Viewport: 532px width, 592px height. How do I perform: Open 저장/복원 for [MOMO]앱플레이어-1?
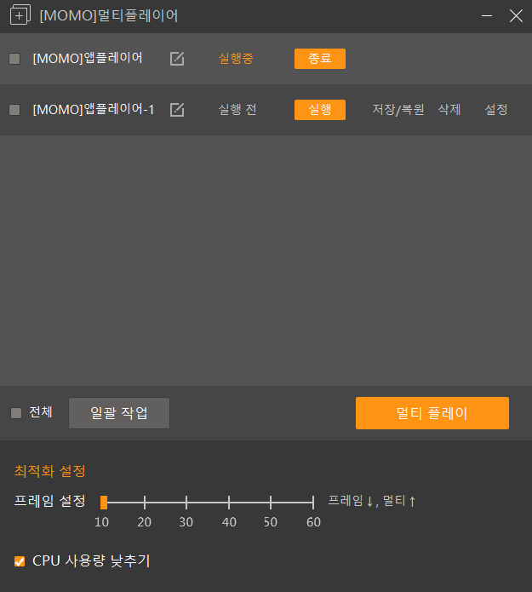pos(398,110)
